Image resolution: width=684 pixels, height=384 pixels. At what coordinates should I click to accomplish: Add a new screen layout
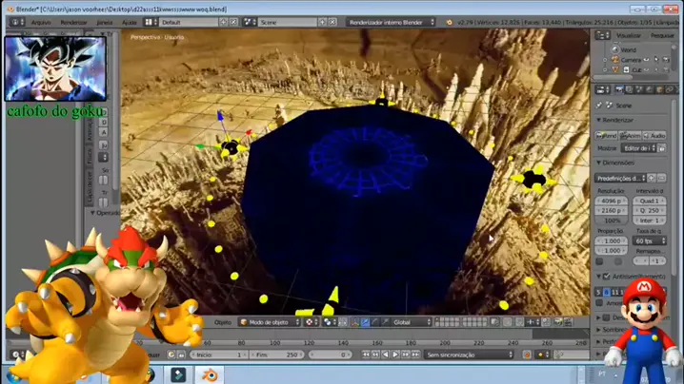[223, 22]
